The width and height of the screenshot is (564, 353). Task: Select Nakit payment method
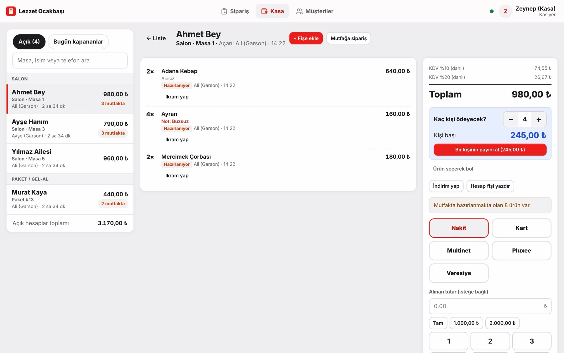point(459,228)
